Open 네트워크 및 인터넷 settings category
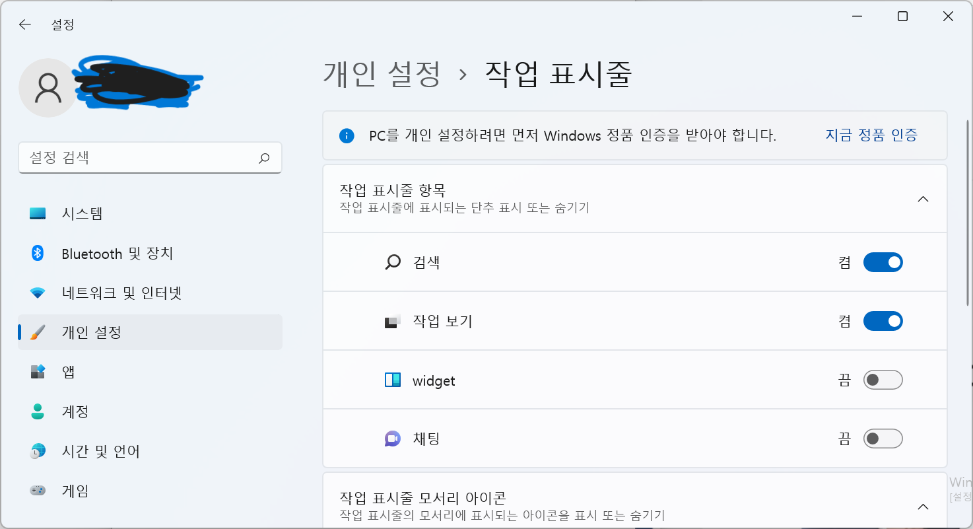This screenshot has width=973, height=529. tap(151, 293)
